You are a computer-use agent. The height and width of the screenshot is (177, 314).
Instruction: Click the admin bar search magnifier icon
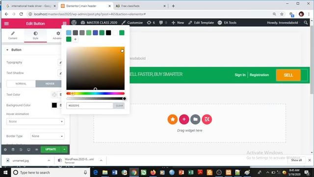coord(306,23)
